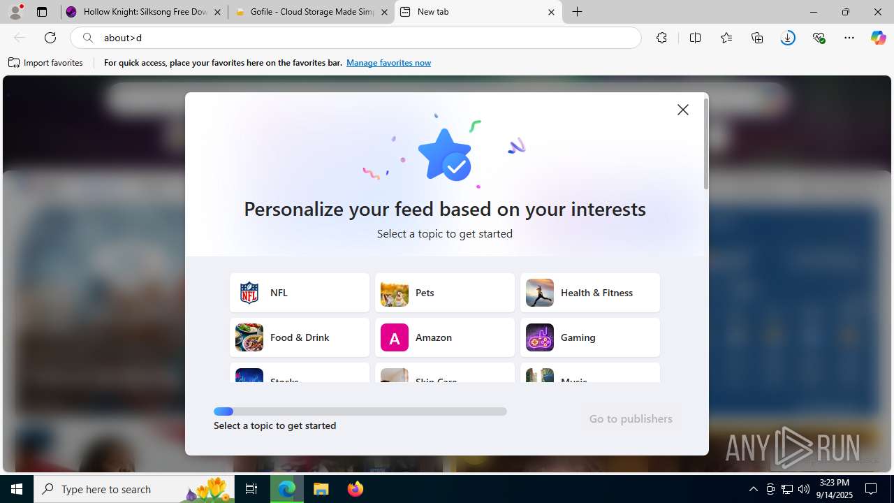Open the Collections icon

(x=757, y=38)
